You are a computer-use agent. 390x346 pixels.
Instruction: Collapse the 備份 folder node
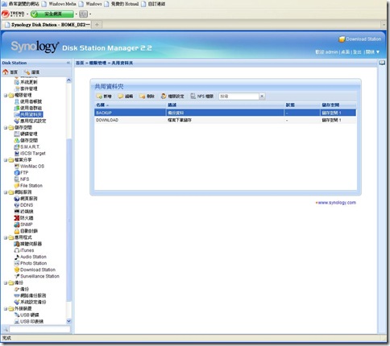[6, 282]
